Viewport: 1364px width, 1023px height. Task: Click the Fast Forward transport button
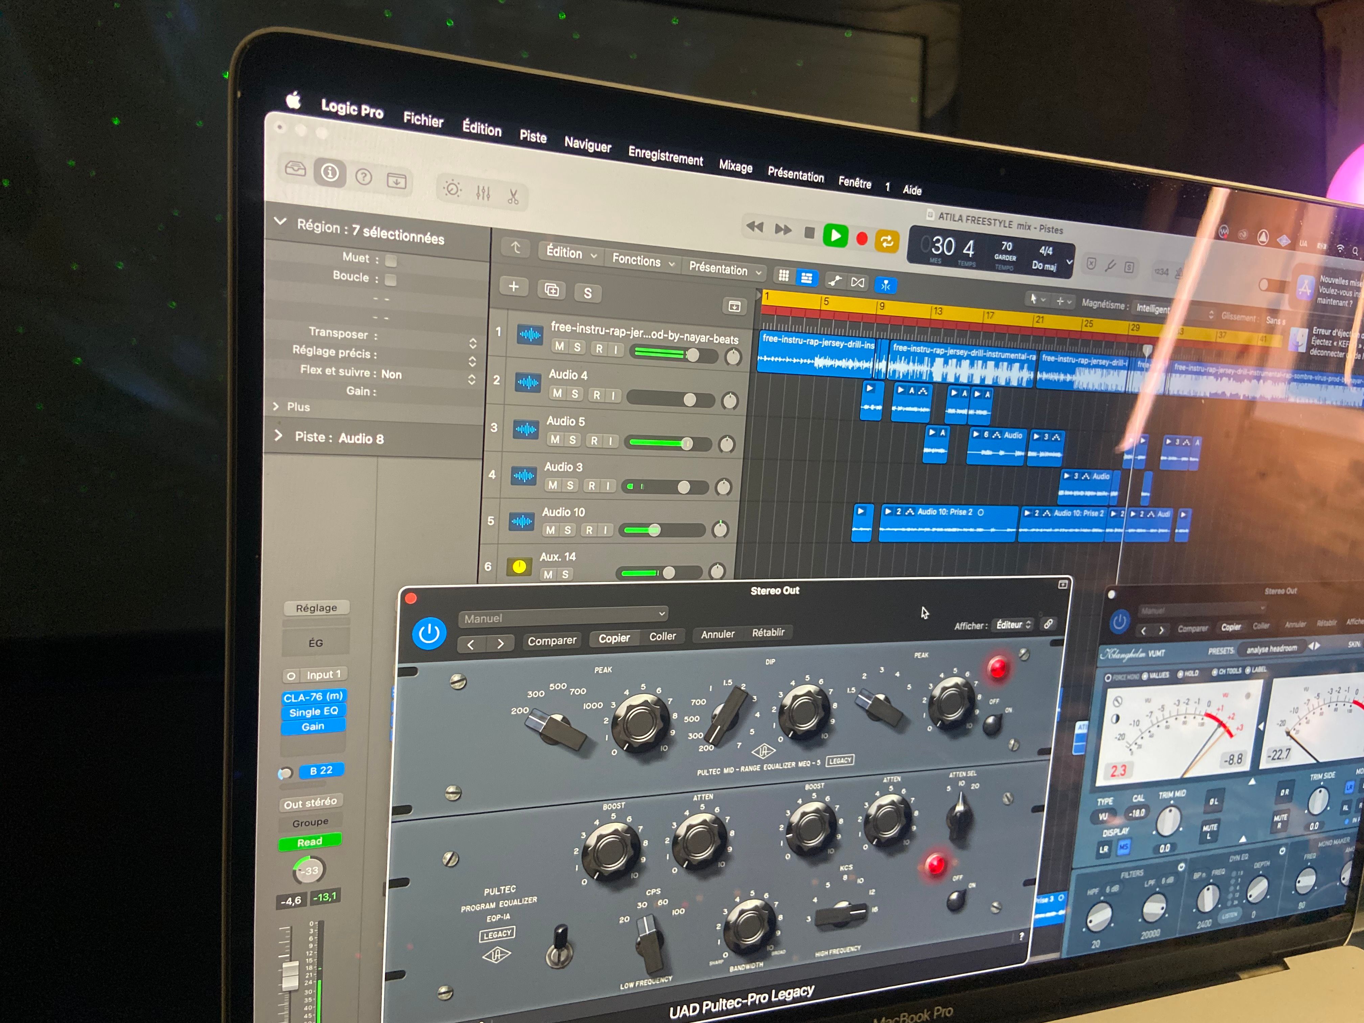[x=783, y=229]
